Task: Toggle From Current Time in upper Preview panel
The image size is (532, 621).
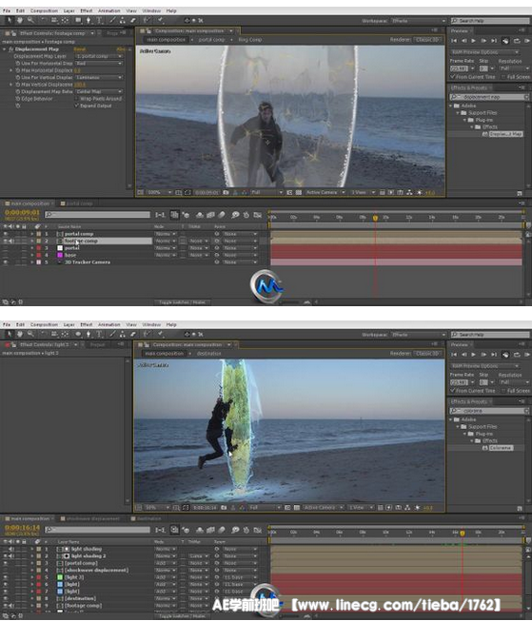Action: point(453,77)
